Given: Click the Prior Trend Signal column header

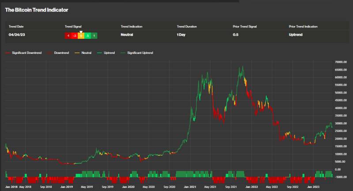Looking at the screenshot, I should tap(245, 26).
